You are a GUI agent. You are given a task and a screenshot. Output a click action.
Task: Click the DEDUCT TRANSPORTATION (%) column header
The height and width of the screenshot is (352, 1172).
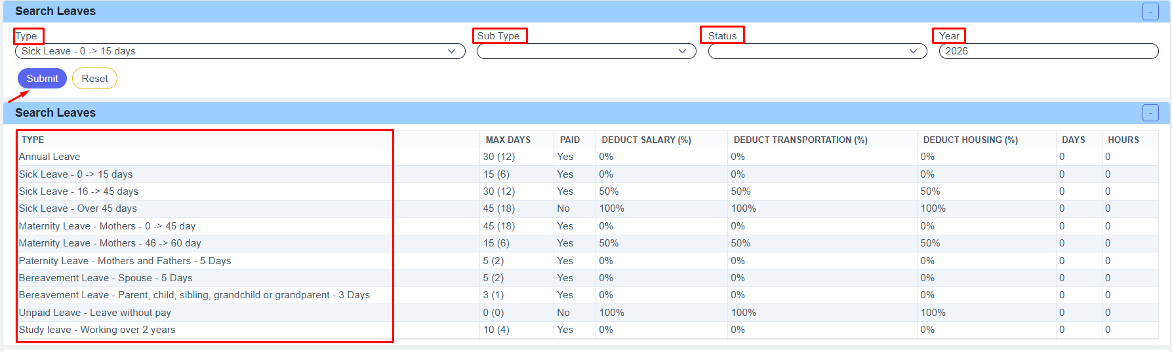[x=801, y=140]
